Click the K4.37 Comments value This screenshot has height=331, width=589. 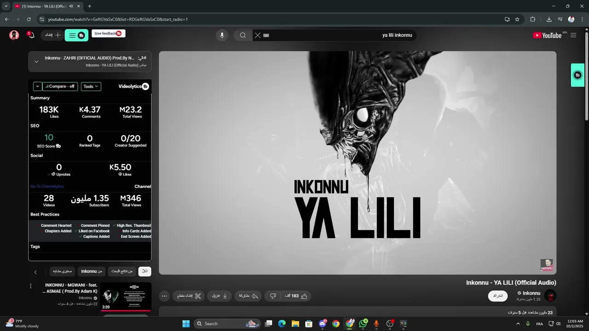tap(90, 109)
